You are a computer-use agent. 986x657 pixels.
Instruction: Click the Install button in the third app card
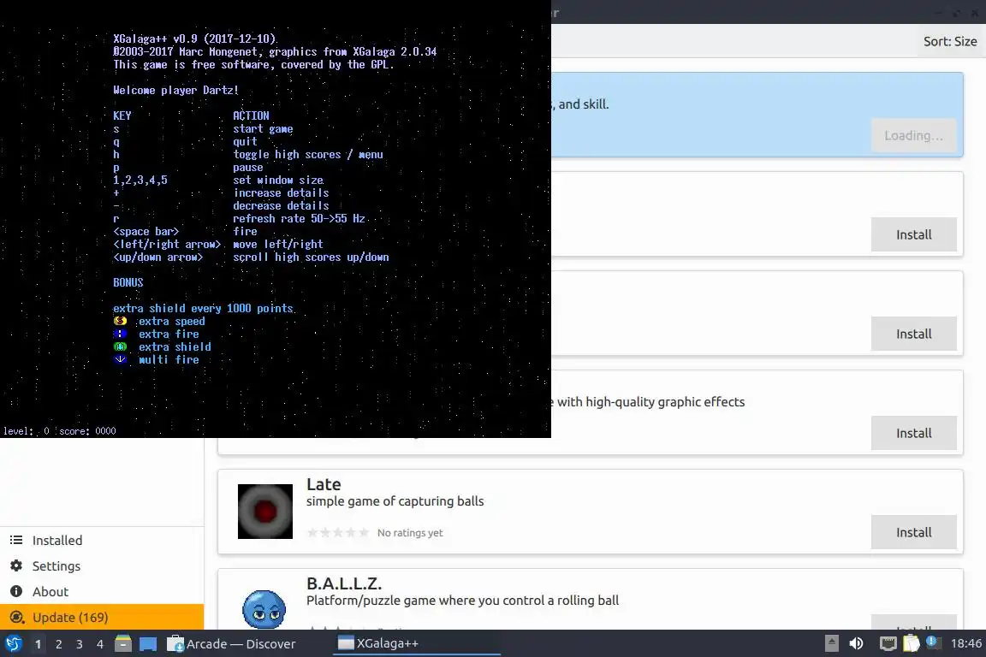914,334
